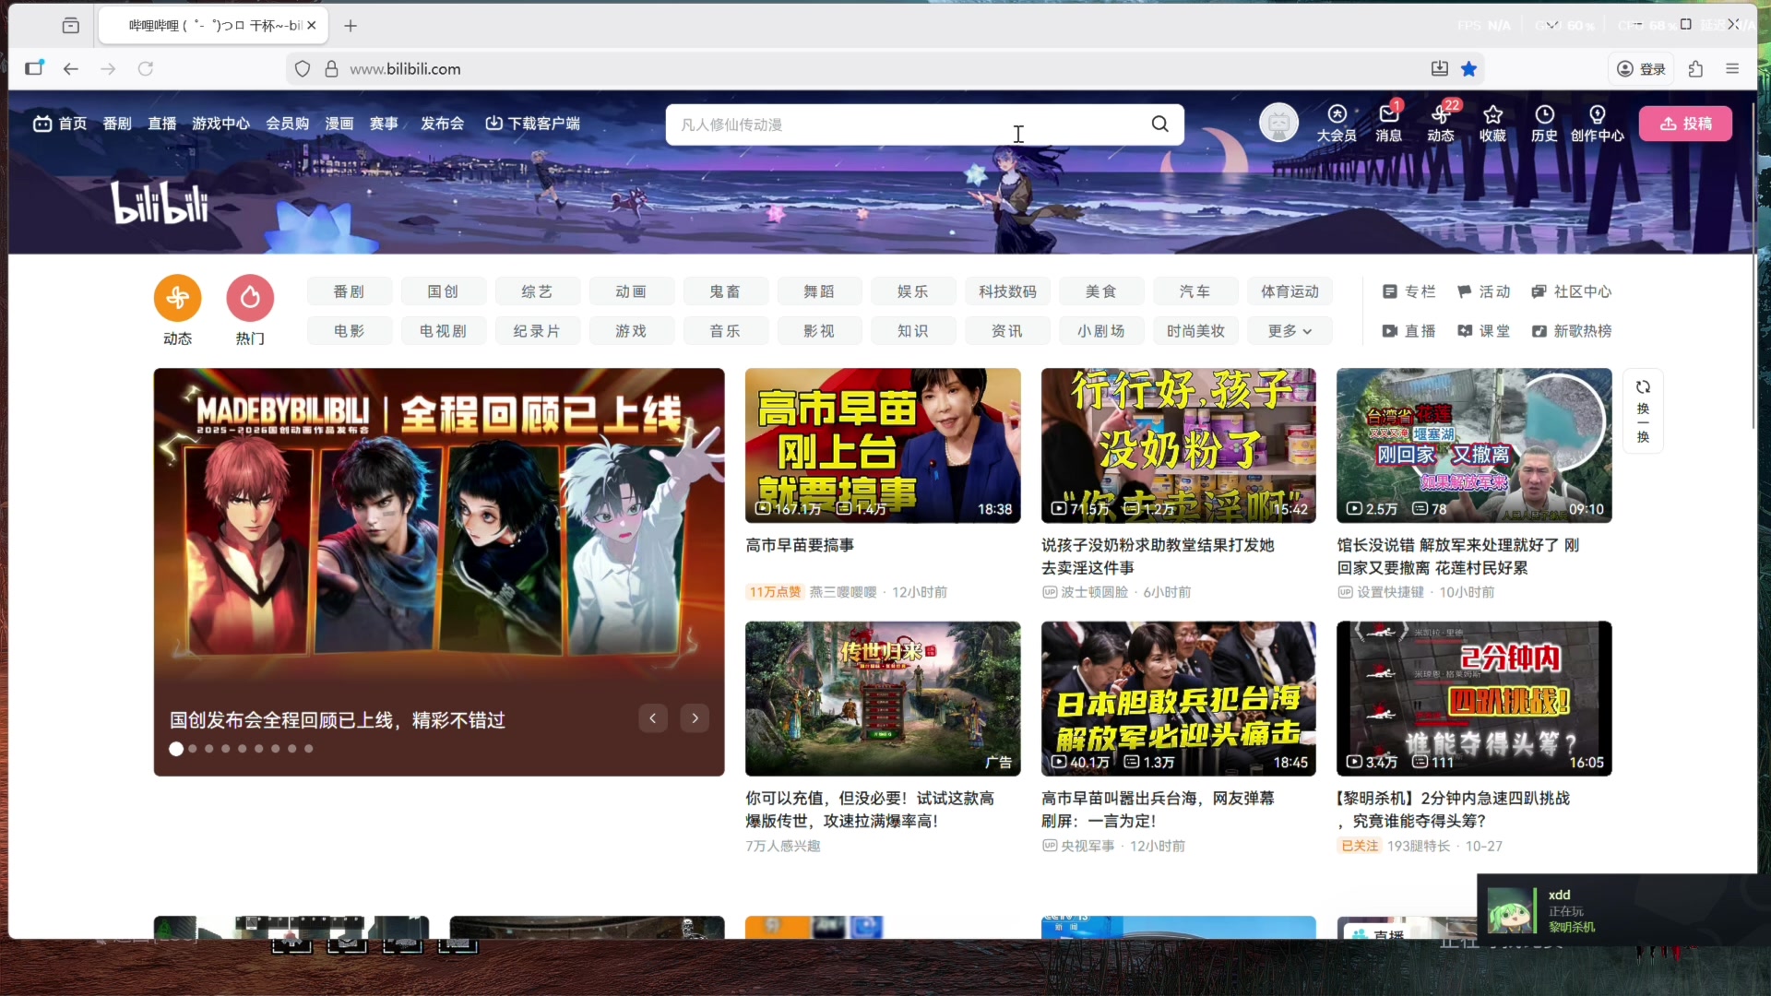Screen dimensions: 1771x996
Task: Toggle tracking protection shield icon
Action: (x=303, y=68)
